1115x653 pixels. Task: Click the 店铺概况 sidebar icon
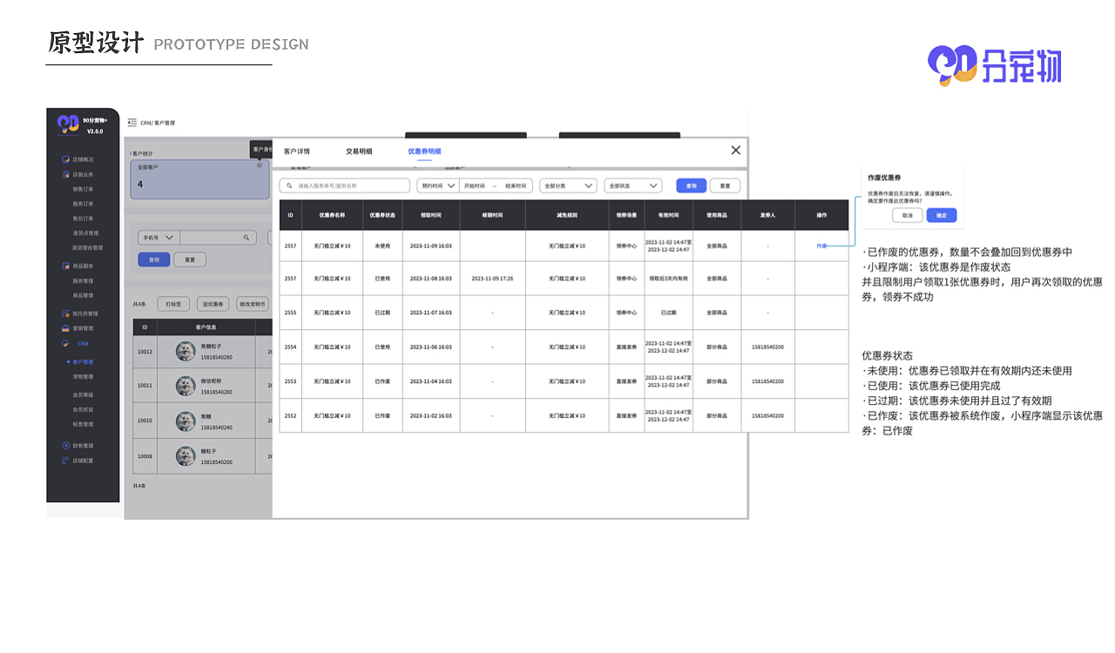[65, 159]
